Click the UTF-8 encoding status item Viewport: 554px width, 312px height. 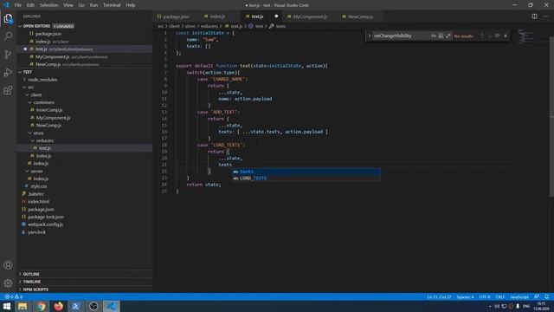click(485, 296)
